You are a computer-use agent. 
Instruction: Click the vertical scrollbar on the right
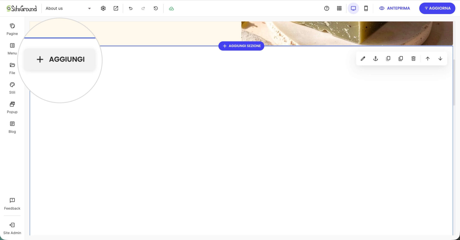coord(454,83)
